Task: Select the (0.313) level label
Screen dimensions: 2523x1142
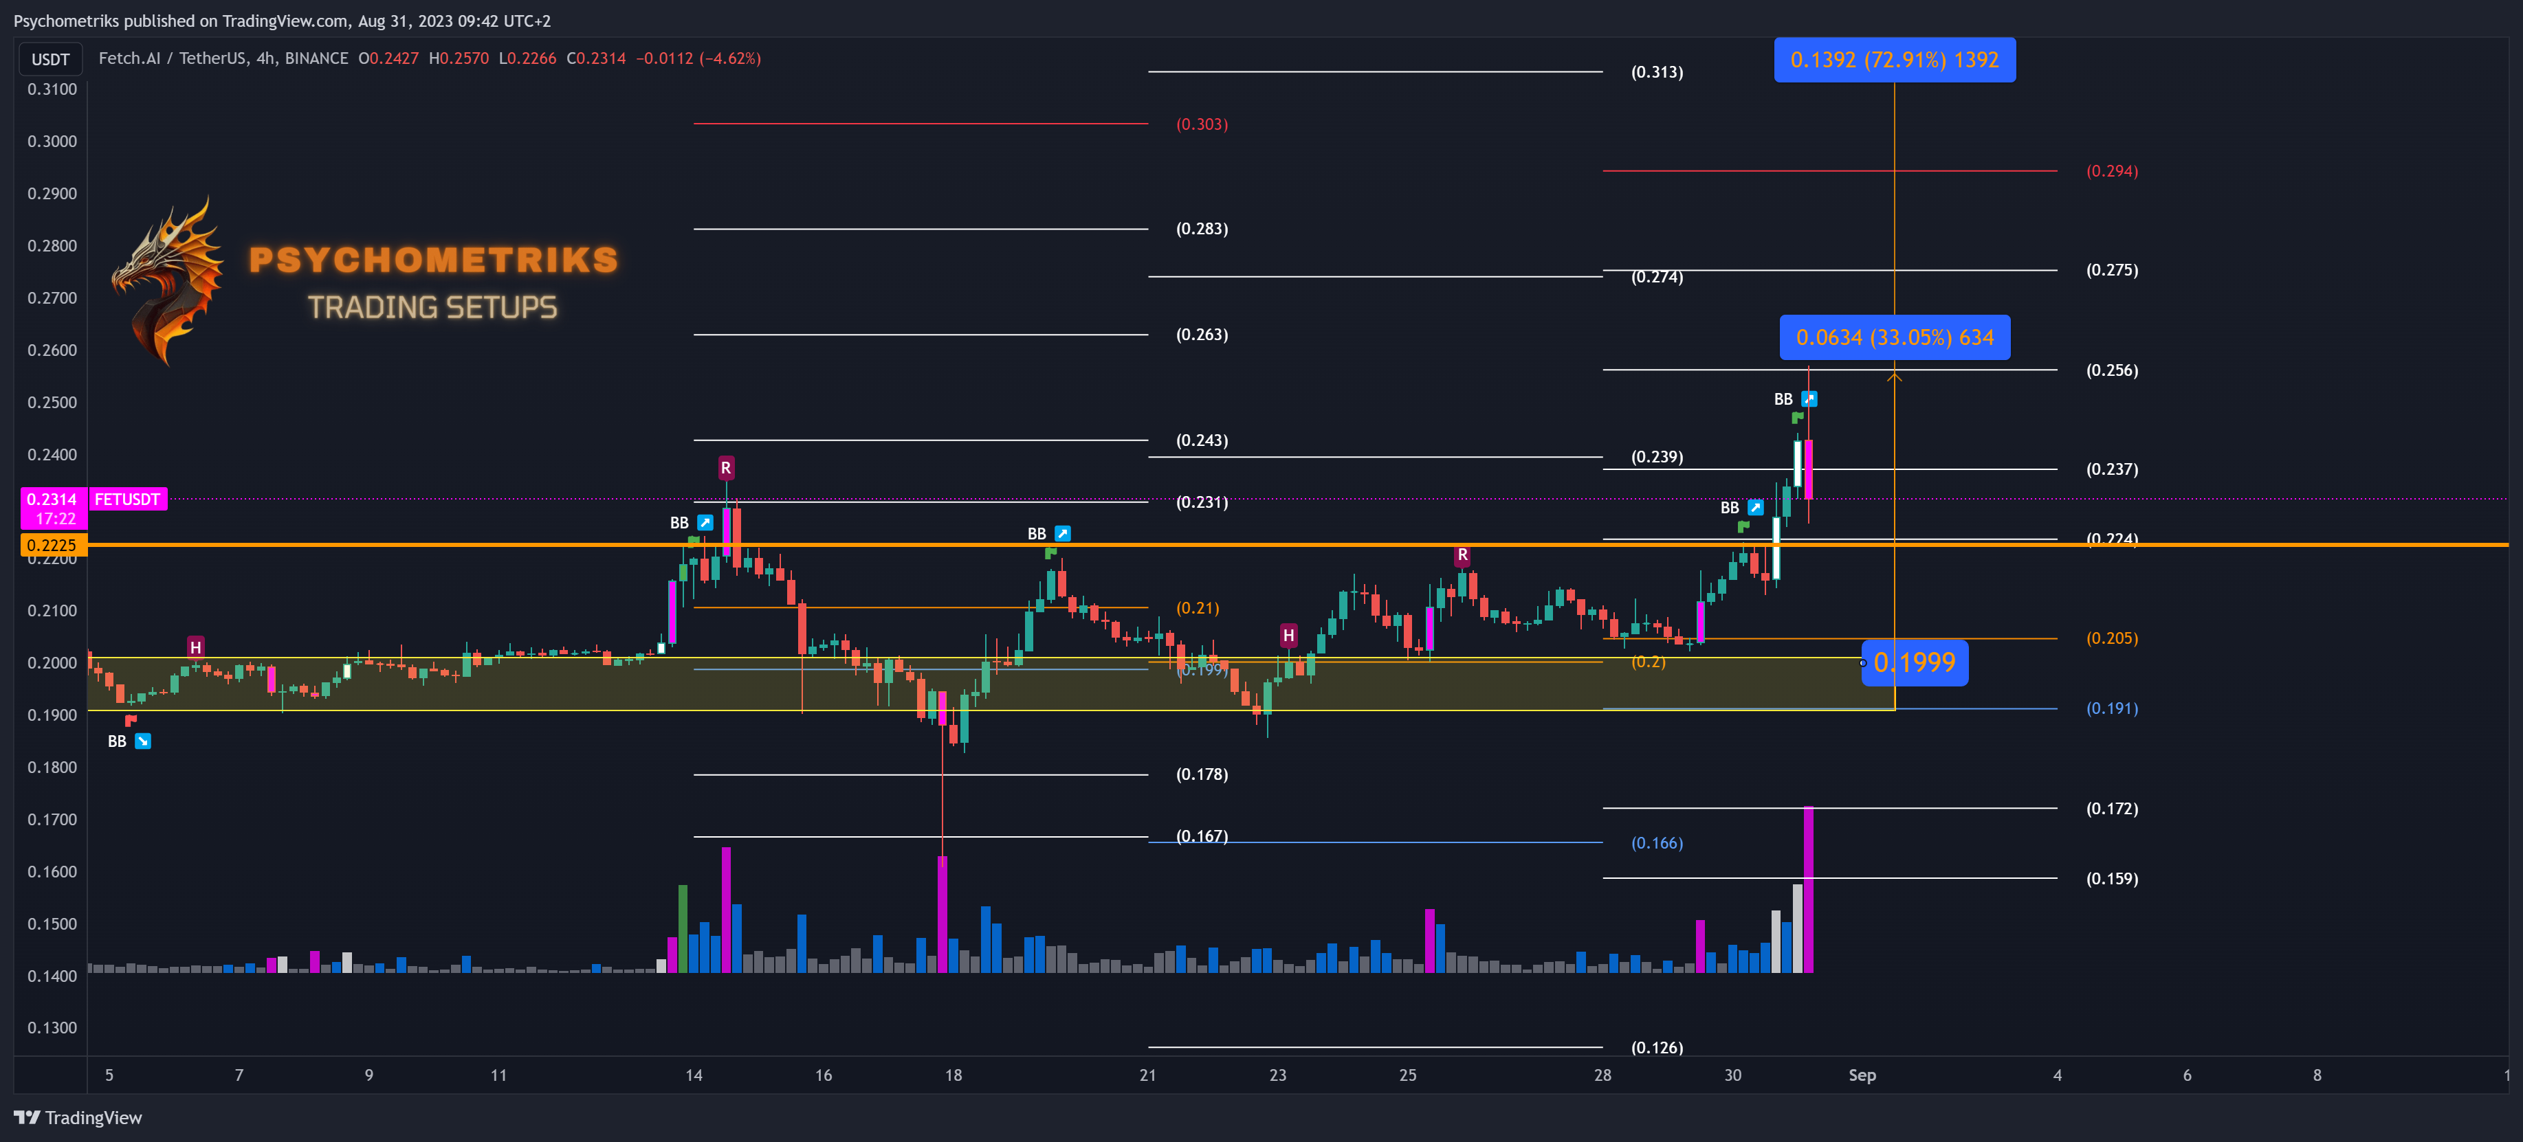Action: (1657, 72)
